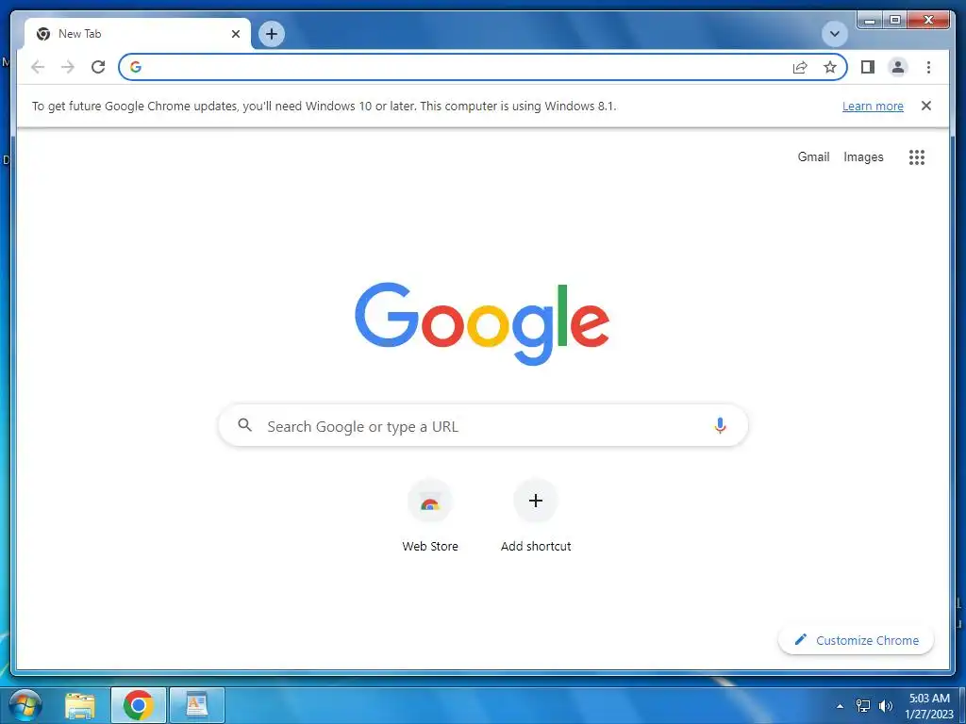Close the New Tab tab
The height and width of the screenshot is (724, 966).
(x=235, y=34)
